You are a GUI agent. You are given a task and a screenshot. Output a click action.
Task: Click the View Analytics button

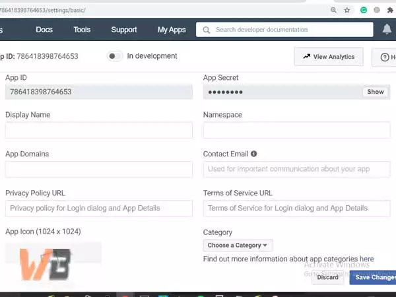(329, 57)
